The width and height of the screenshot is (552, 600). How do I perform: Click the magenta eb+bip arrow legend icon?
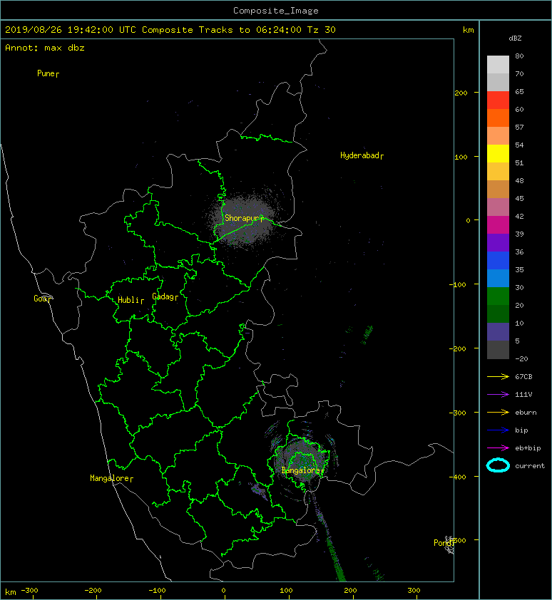pyautogui.click(x=498, y=448)
